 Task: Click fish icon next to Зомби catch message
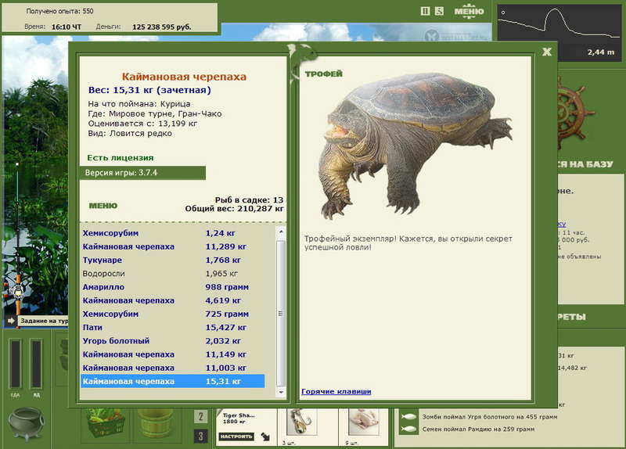click(408, 417)
